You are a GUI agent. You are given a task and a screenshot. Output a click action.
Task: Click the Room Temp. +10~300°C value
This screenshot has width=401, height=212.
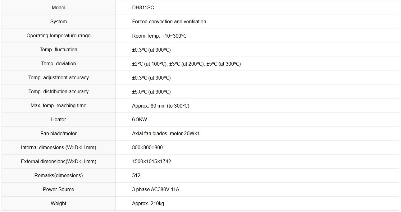coord(159,36)
